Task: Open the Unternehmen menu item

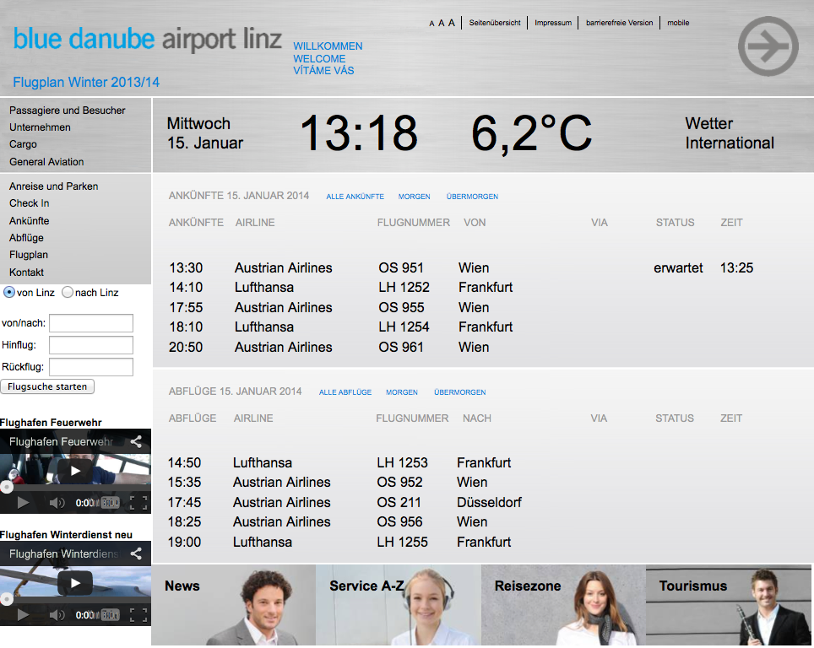Action: click(x=40, y=127)
